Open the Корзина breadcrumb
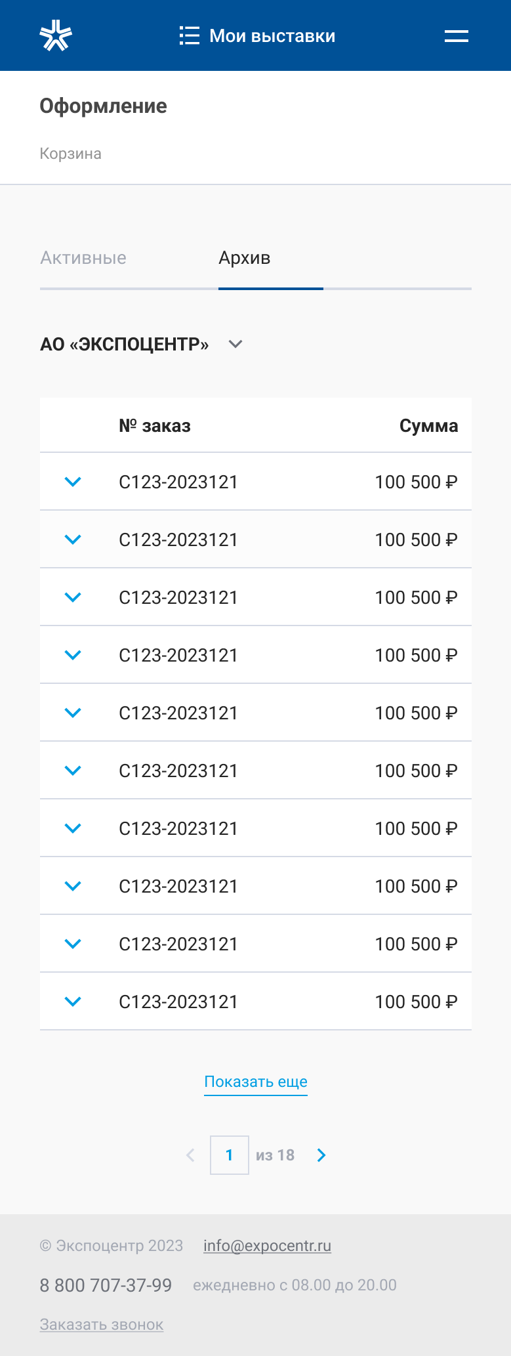Screen dimensions: 511x1356 [x=71, y=154]
